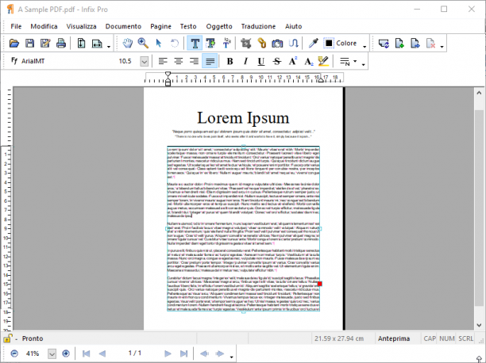This screenshot has height=363, width=486.
Task: Open a file with the folder icon
Action: [x=14, y=44]
